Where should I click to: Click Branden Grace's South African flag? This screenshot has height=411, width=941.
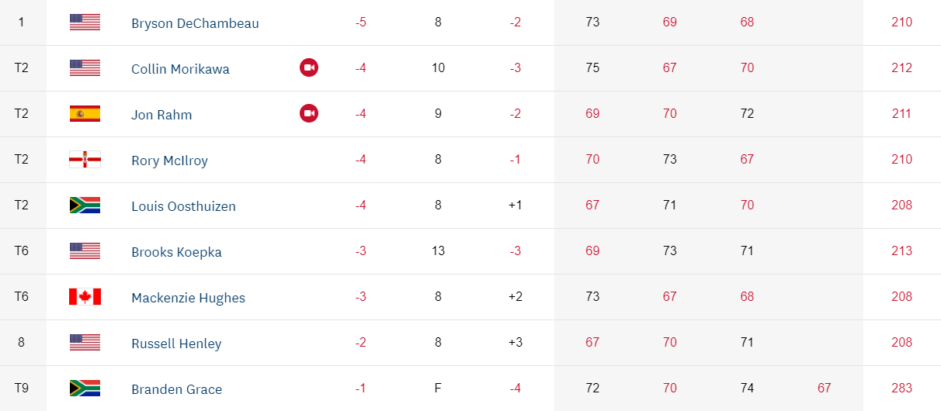(x=85, y=389)
